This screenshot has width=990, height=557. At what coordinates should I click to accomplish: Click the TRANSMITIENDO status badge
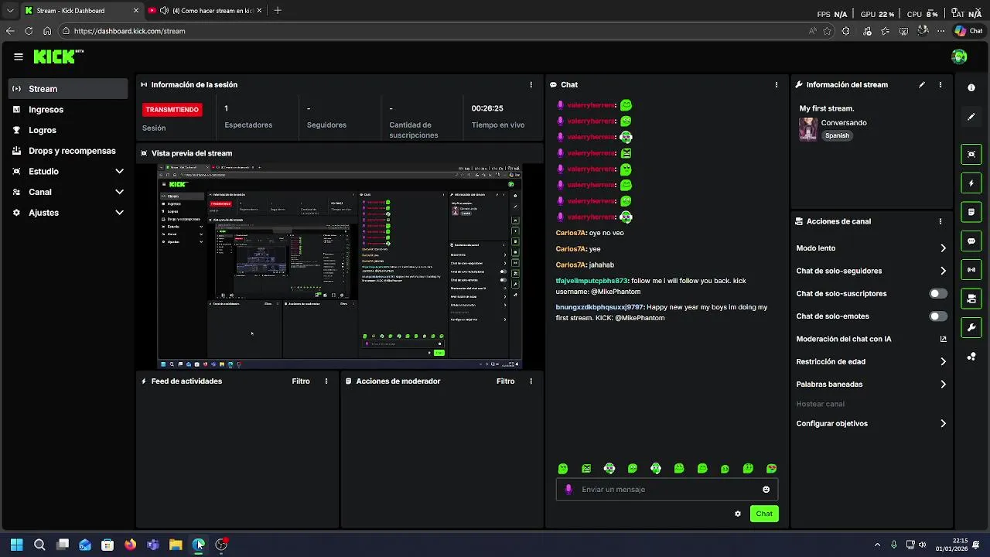click(x=172, y=110)
